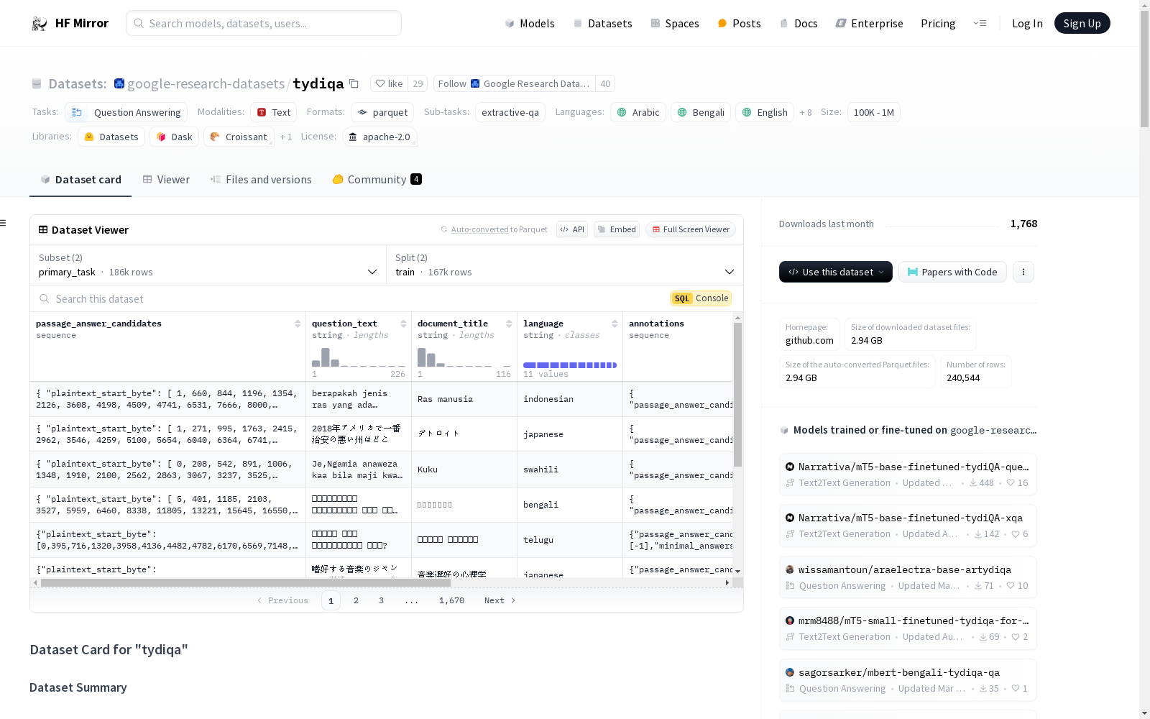Screen dimensions: 1150x719
Task: Select the Croissant library tag
Action: click(x=239, y=137)
